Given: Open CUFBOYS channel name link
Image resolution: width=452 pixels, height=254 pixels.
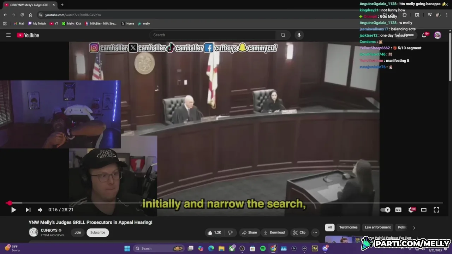Looking at the screenshot, I should [x=49, y=230].
